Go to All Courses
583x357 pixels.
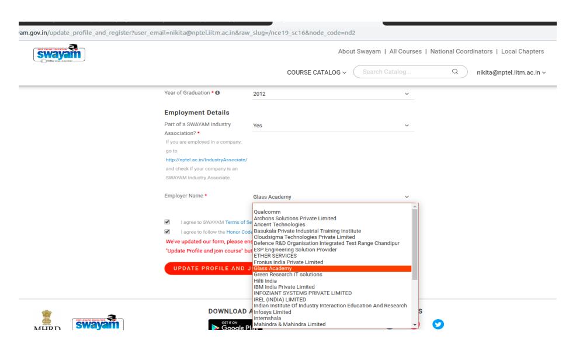point(405,51)
